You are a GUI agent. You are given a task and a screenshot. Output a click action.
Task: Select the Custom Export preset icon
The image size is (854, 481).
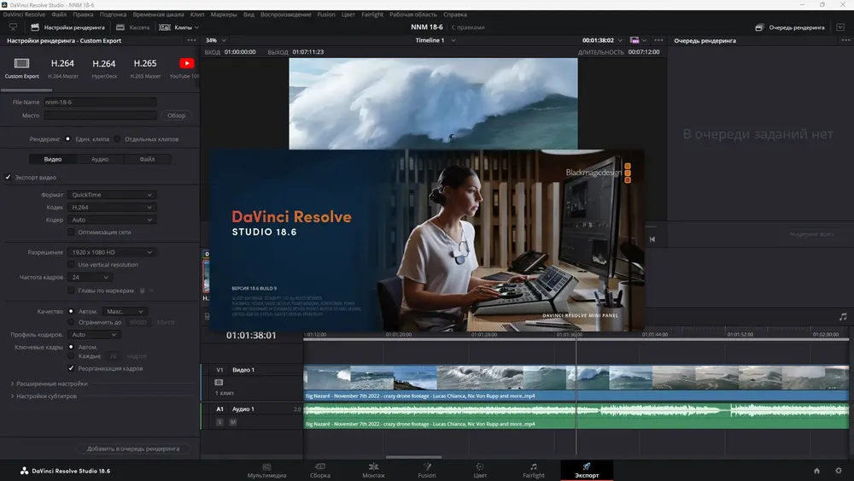coord(22,64)
